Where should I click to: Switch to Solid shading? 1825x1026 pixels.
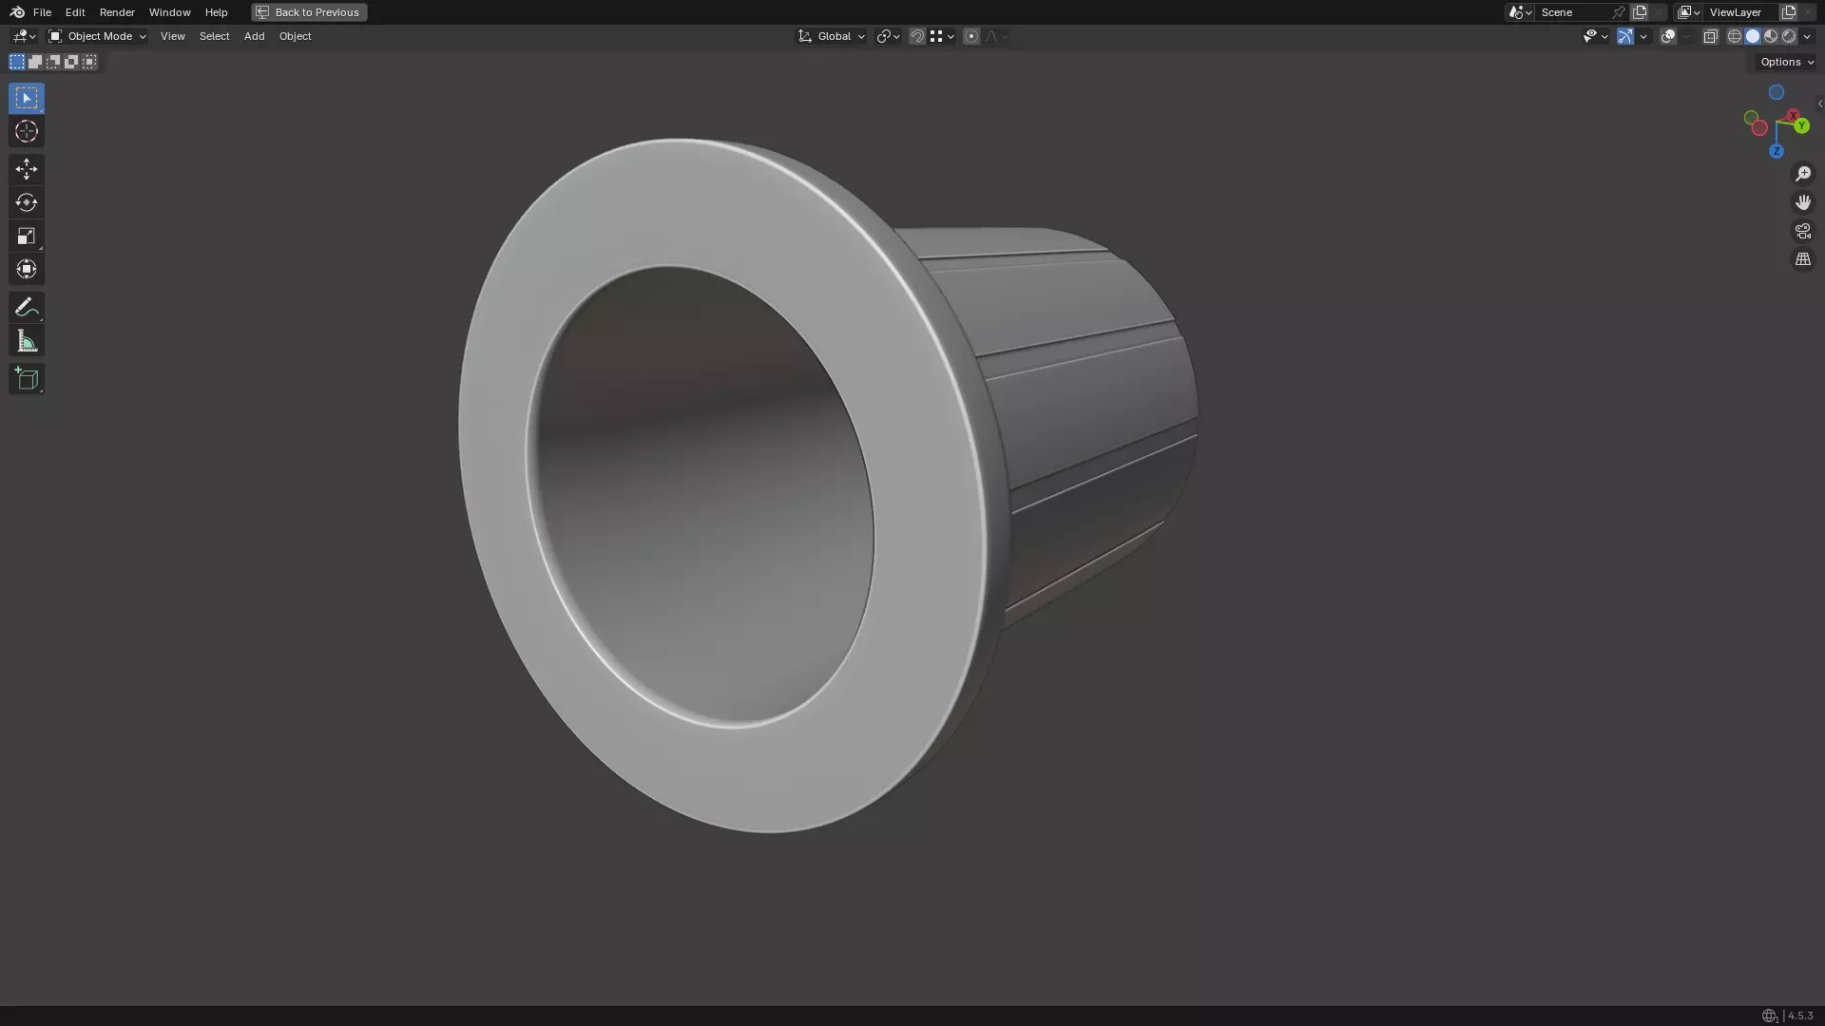(x=1753, y=36)
